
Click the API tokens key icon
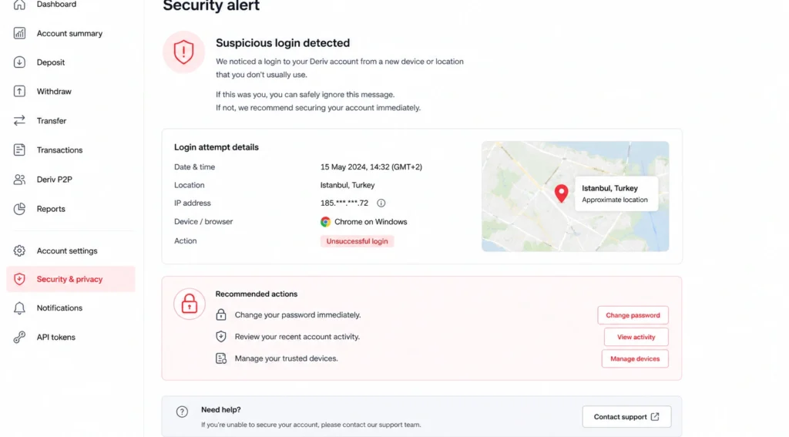coord(19,338)
